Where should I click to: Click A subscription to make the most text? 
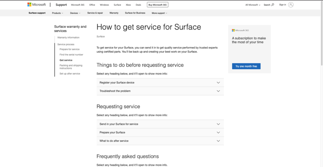click(249, 40)
